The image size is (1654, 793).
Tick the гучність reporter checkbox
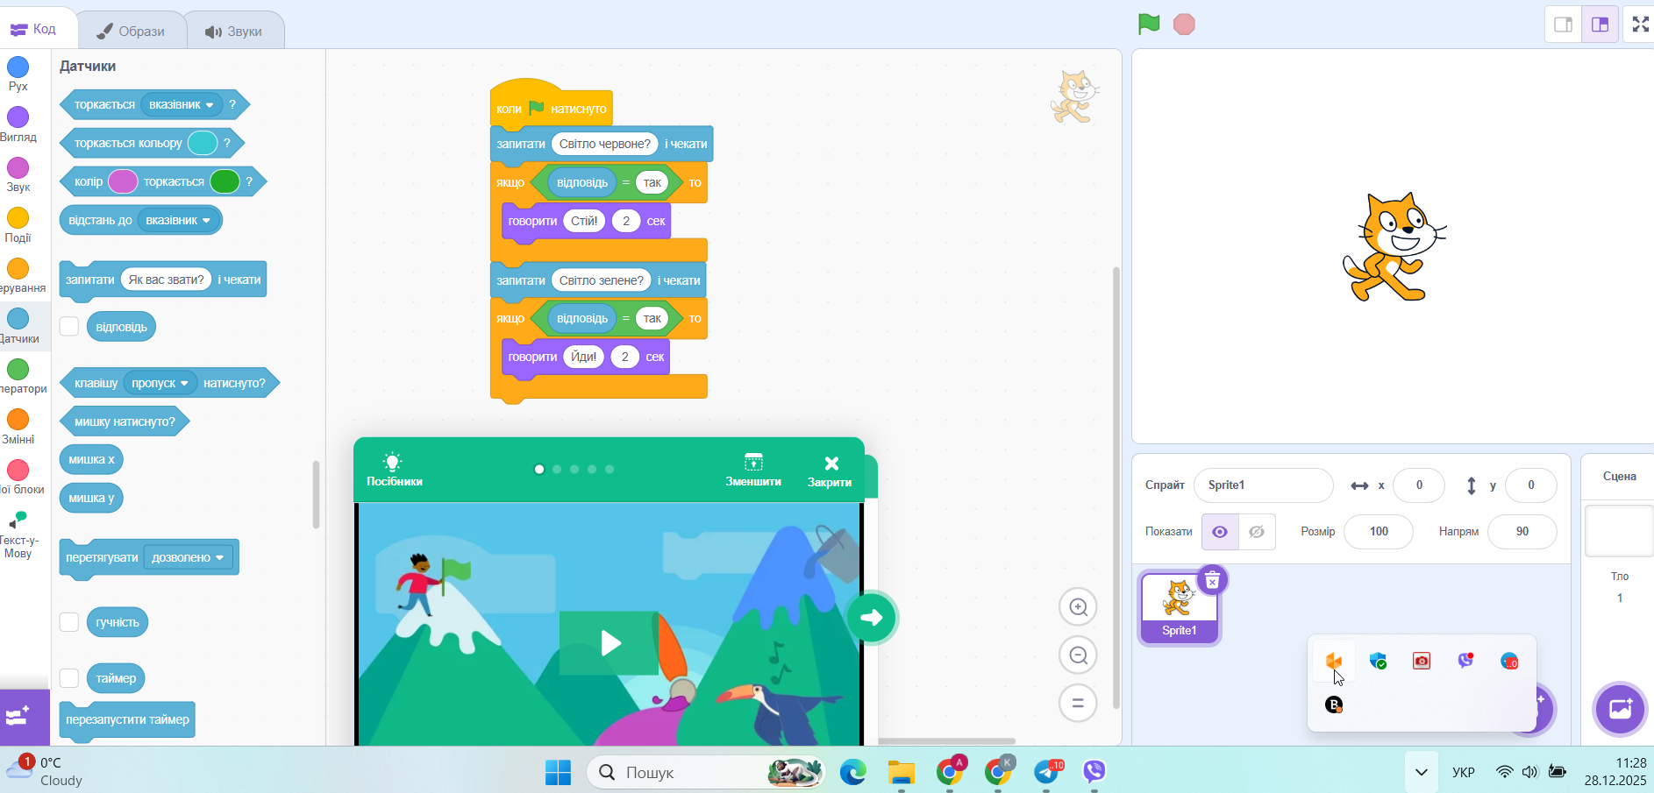(69, 622)
